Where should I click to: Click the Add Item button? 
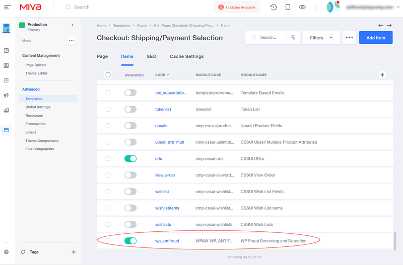pos(376,37)
